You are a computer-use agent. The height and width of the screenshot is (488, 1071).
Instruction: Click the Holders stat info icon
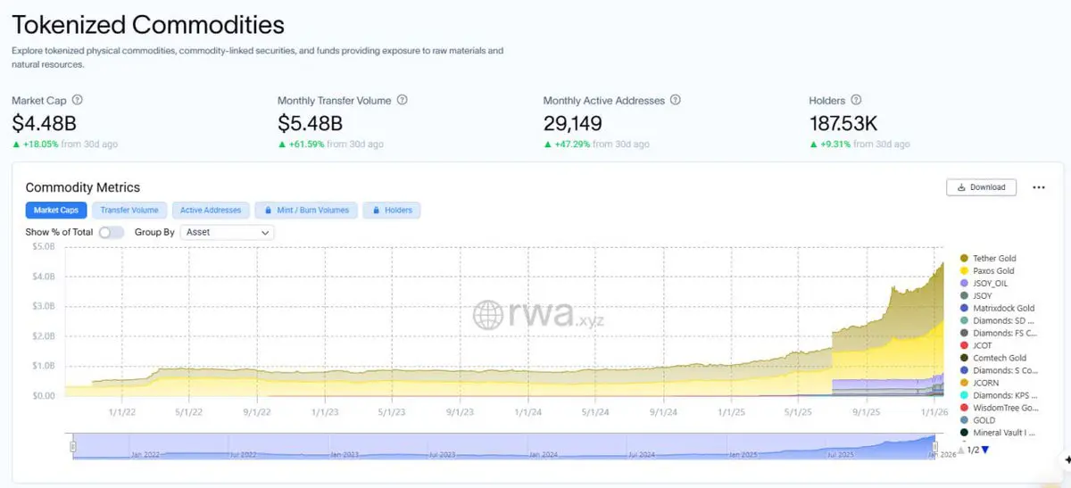click(x=856, y=101)
